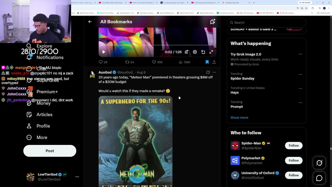Open the LowTierGod account avatar

pyautogui.click(x=31, y=177)
